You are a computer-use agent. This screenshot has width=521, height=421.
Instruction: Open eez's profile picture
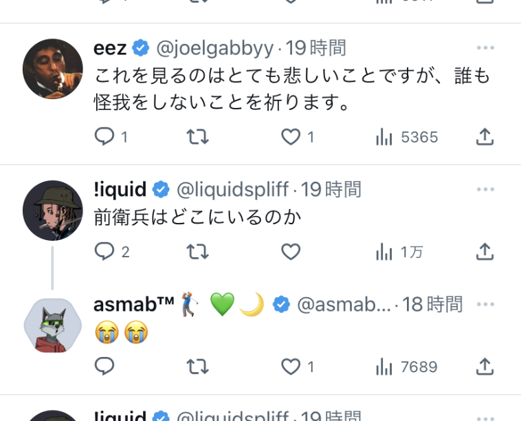(52, 69)
